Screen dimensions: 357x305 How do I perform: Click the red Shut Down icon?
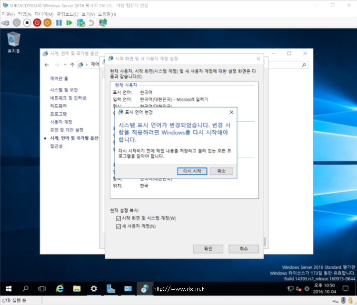click(37, 23)
